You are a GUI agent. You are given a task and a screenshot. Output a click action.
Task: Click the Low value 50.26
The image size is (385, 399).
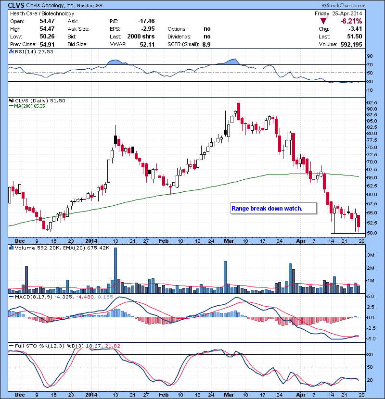click(x=47, y=37)
